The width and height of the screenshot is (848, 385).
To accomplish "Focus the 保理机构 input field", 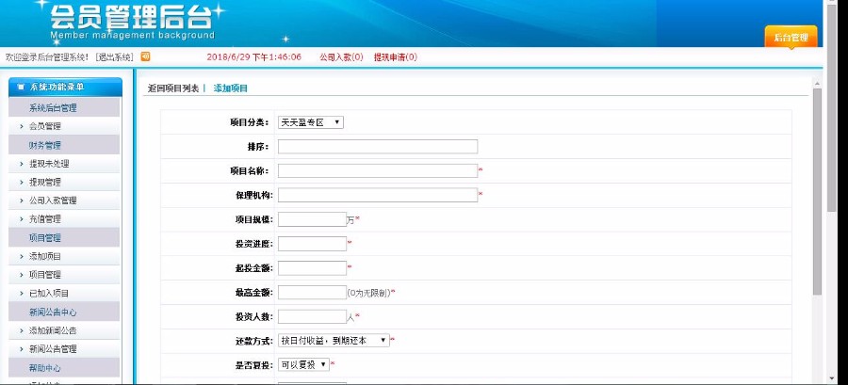I will pyautogui.click(x=378, y=195).
